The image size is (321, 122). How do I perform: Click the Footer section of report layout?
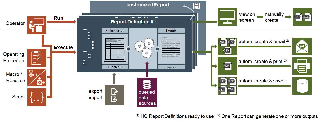[114, 67]
